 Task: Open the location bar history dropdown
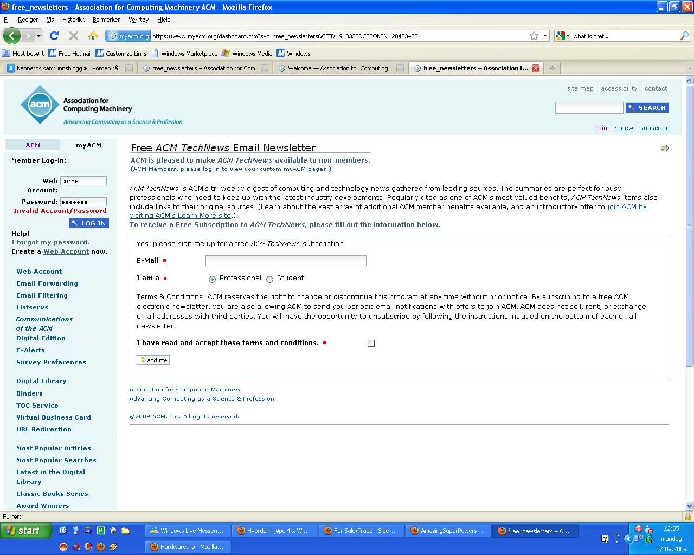point(545,36)
